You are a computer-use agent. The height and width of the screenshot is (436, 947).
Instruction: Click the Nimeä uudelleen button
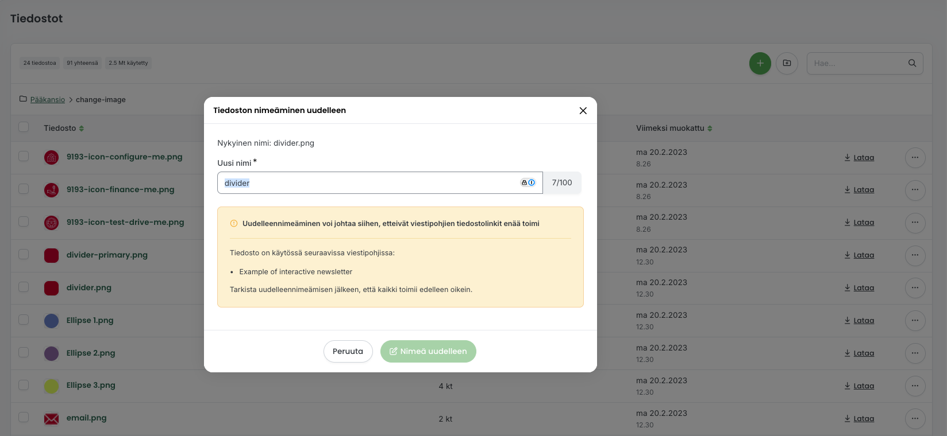tap(428, 352)
